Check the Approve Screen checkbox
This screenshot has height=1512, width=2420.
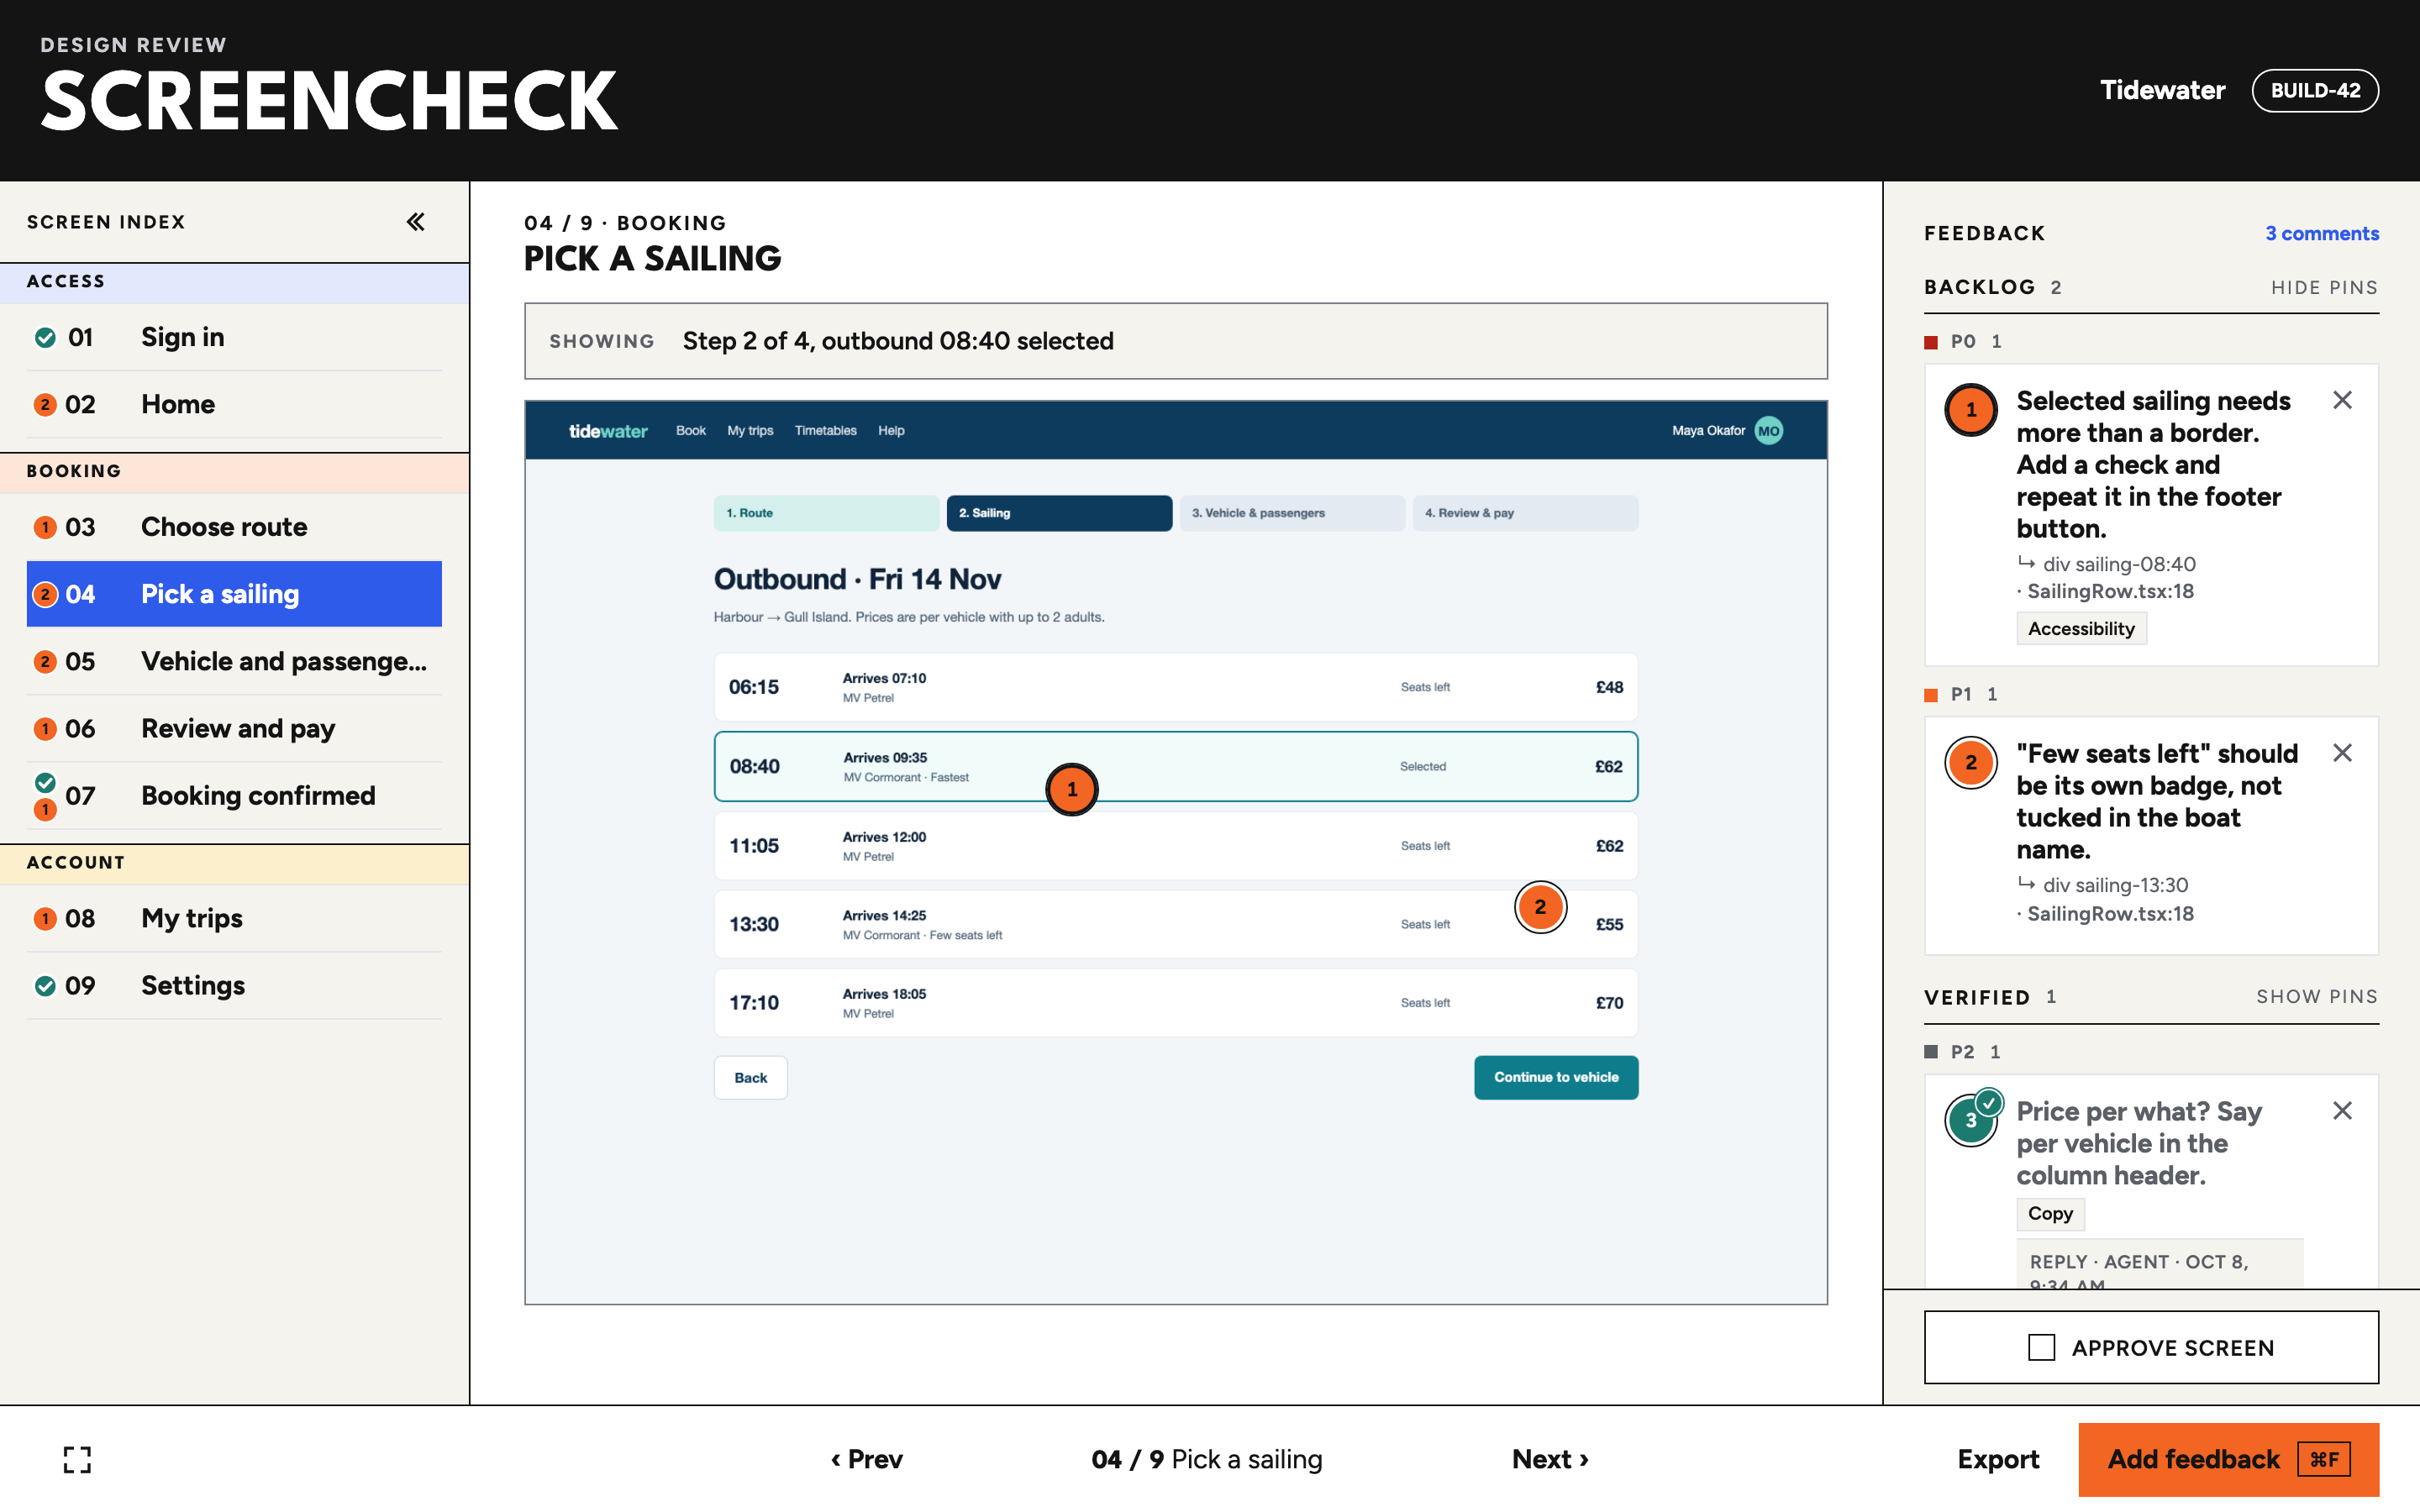tap(2041, 1347)
